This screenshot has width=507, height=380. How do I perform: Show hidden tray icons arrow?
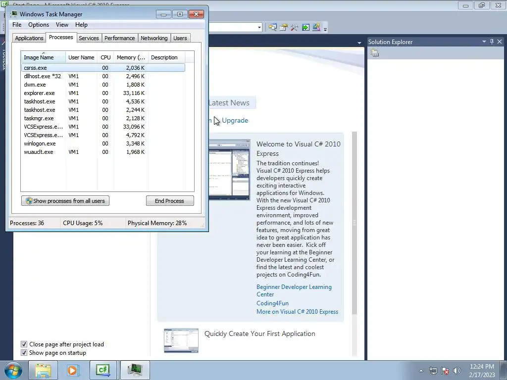click(421, 371)
